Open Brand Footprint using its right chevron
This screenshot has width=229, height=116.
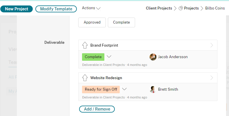click(212, 45)
